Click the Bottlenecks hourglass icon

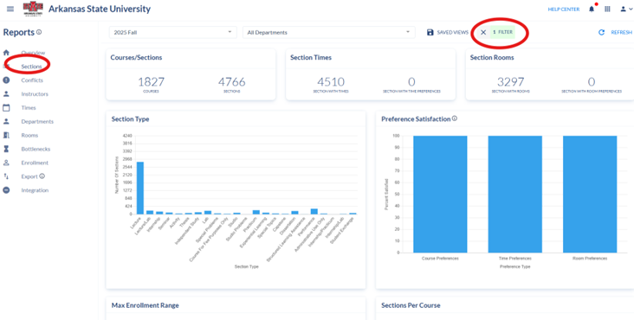tap(6, 149)
